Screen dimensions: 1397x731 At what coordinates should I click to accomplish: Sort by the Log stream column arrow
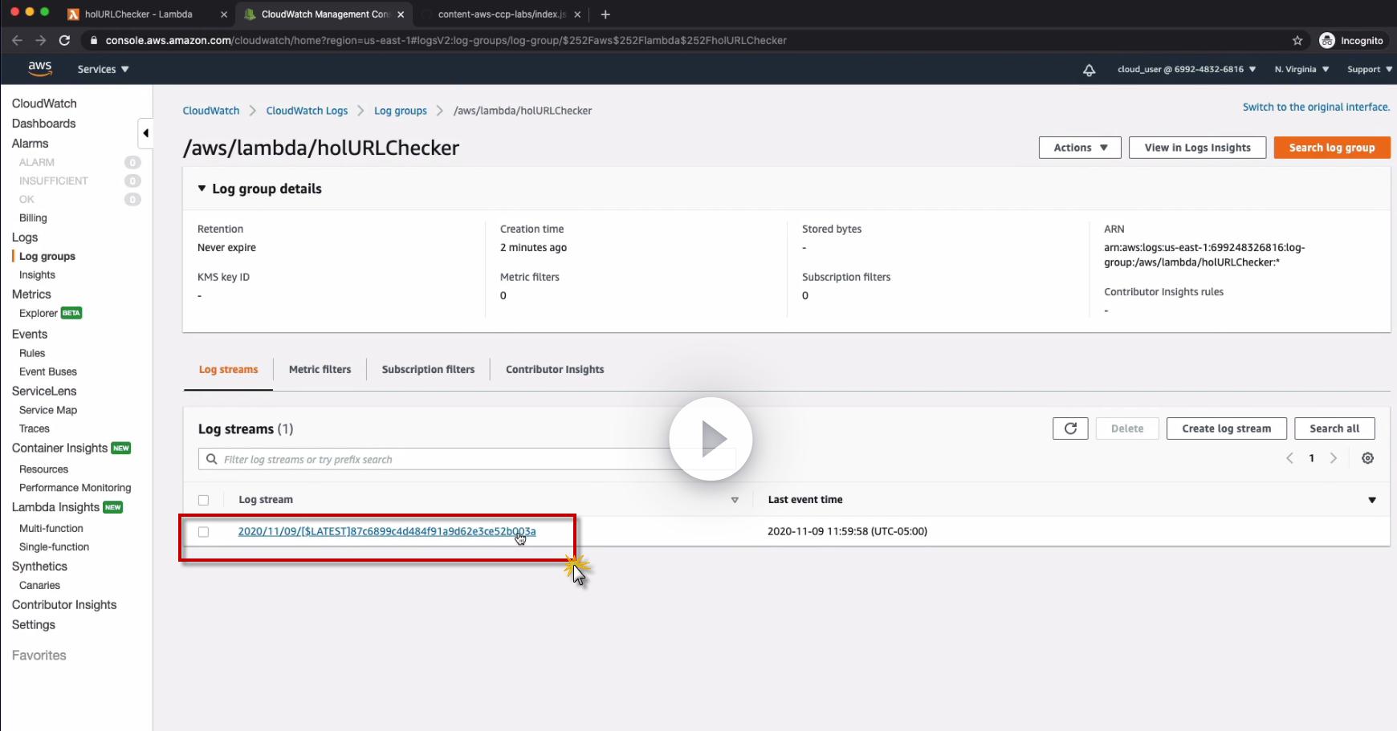tap(735, 500)
